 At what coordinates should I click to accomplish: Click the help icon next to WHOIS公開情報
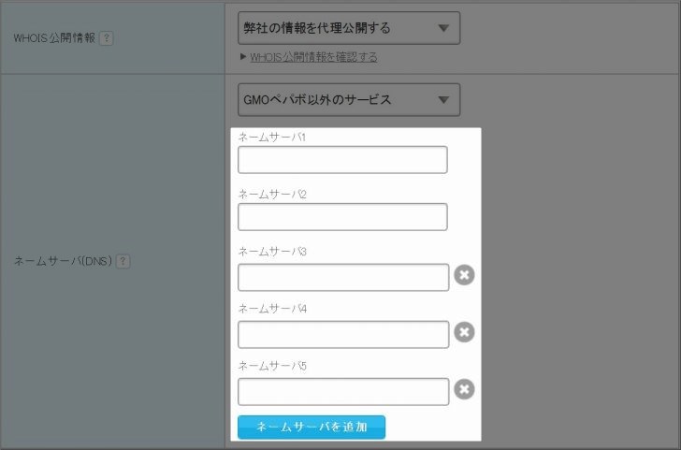click(x=106, y=38)
